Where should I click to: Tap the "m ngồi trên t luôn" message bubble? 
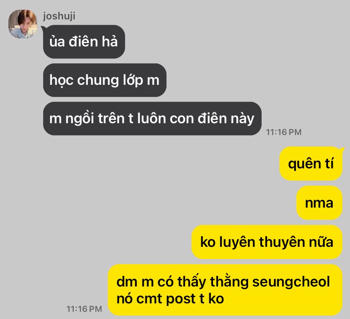(152, 119)
